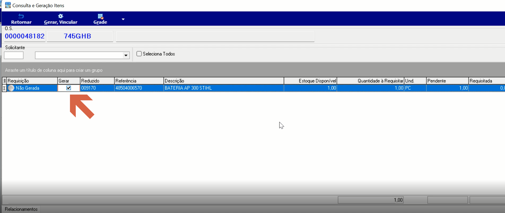
Task: Expand the toolbar overflow arrow beside Grade
Action: pos(123,19)
